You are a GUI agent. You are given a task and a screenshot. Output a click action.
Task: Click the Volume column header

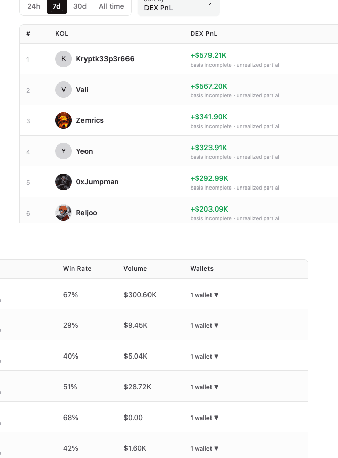click(135, 269)
